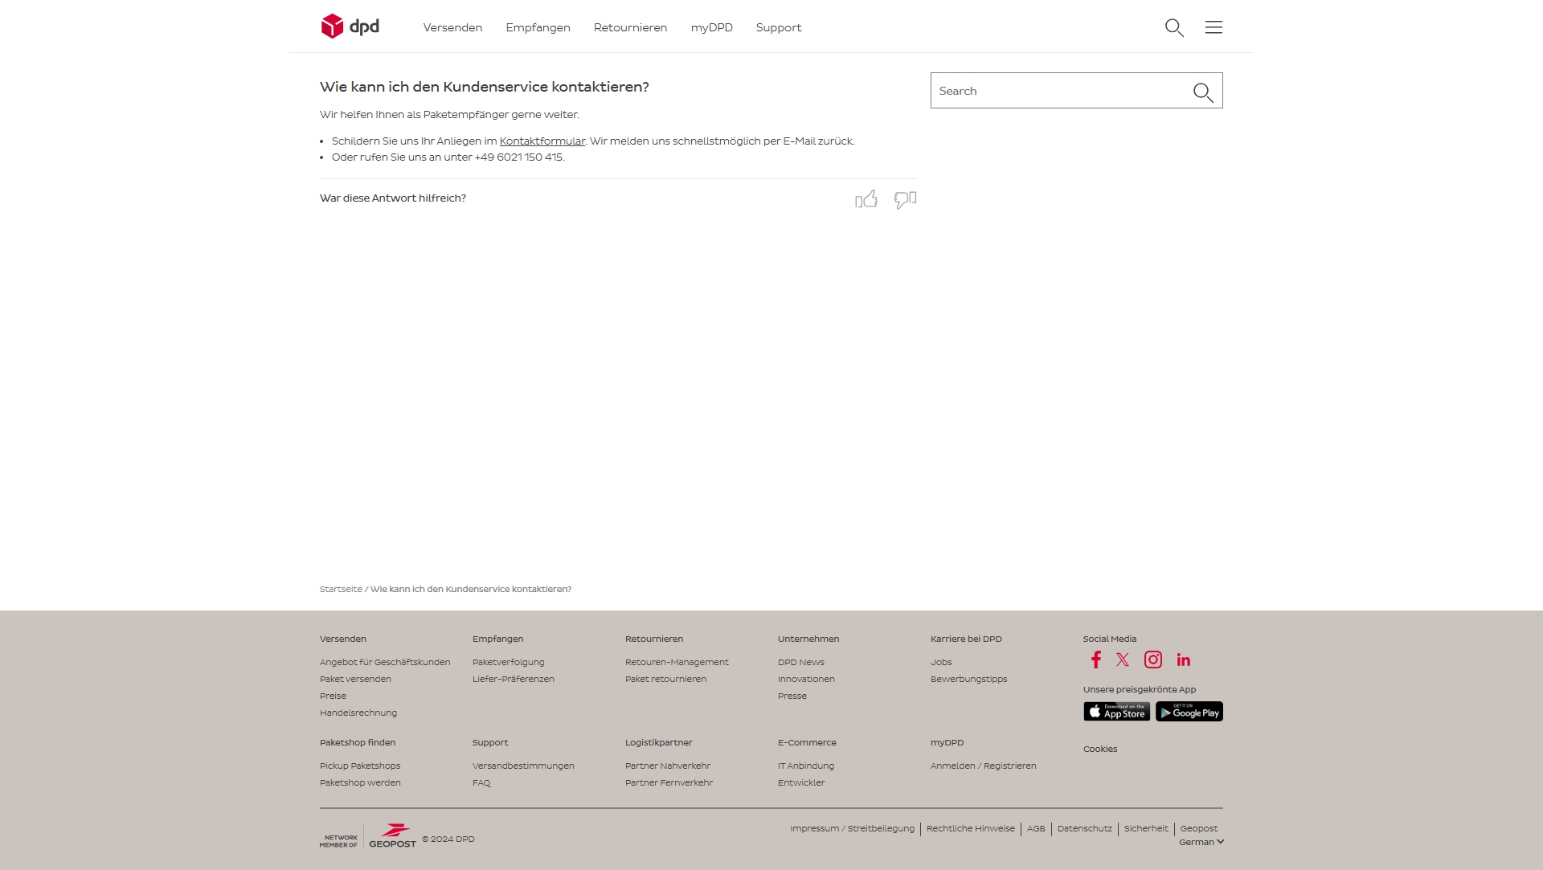Open Bewerbungstipps footer link
Screen dimensions: 1543x870
(x=968, y=679)
